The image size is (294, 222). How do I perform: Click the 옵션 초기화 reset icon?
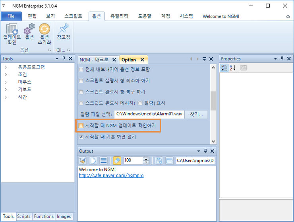44,34
